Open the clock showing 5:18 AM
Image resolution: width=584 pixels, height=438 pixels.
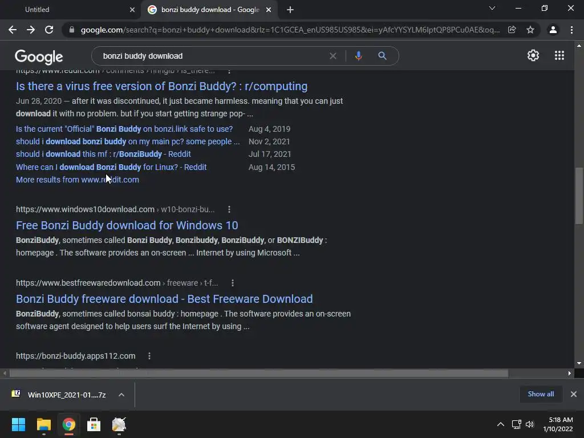[558, 424]
